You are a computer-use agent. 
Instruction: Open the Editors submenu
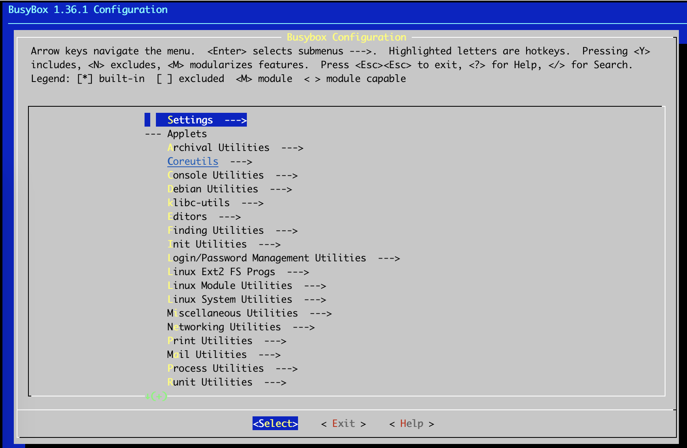click(x=187, y=217)
